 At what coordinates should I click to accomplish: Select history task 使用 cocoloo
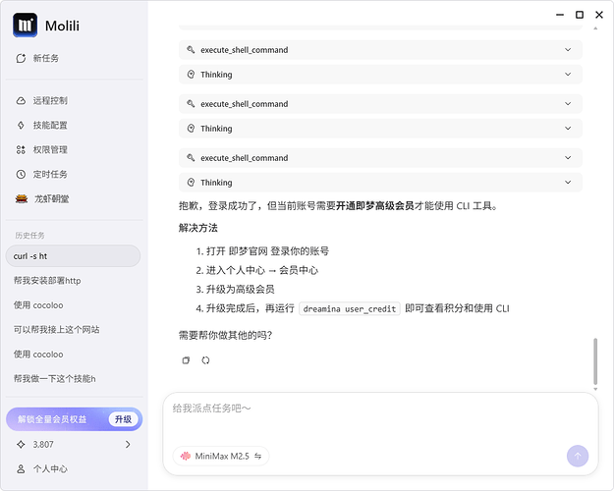tap(38, 304)
